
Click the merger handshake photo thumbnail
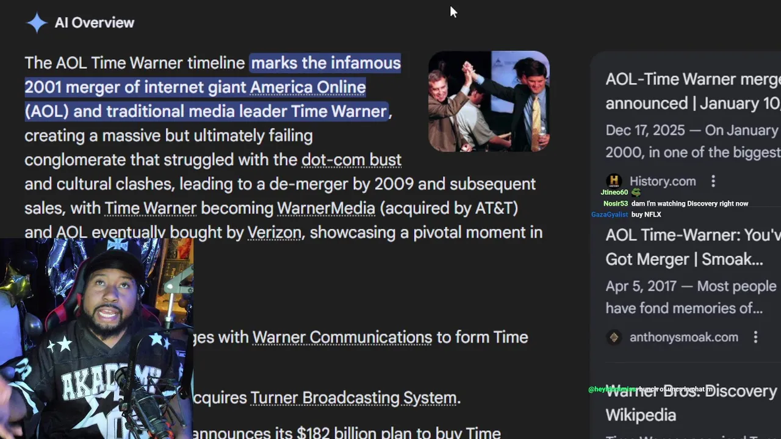[x=489, y=101]
